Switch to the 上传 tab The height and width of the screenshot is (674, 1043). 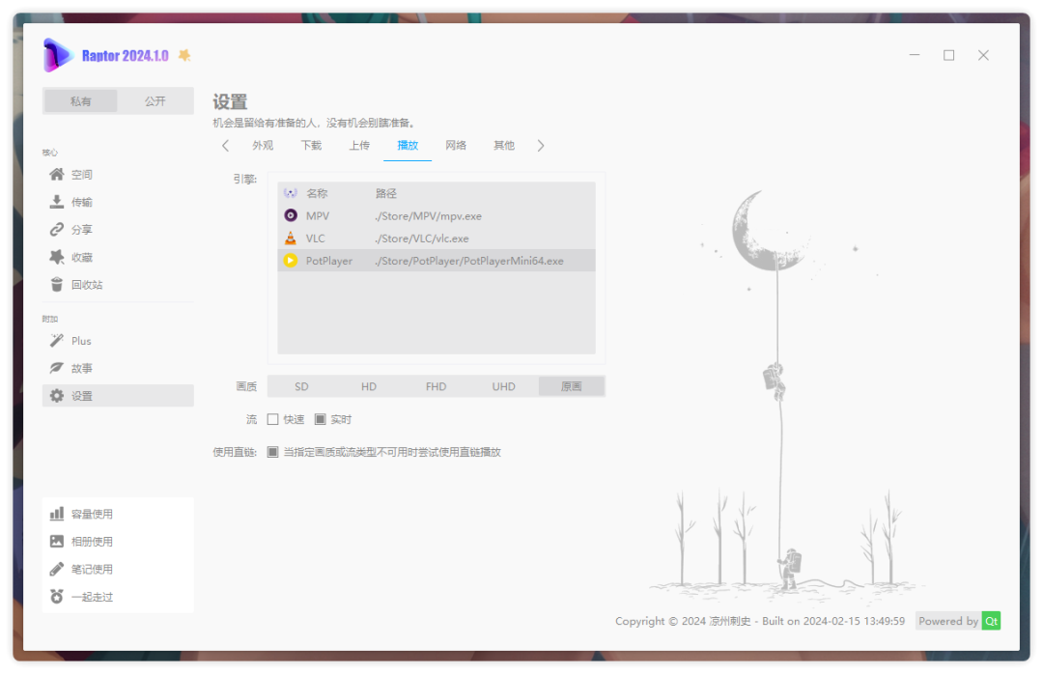coord(360,146)
